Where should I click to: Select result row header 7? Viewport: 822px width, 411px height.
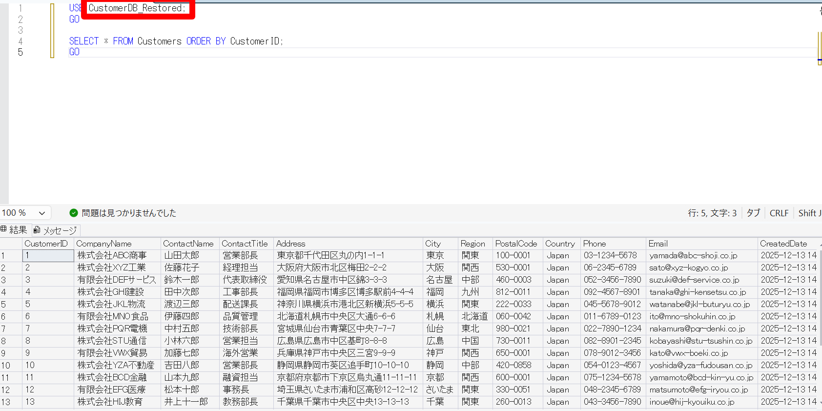pos(11,329)
